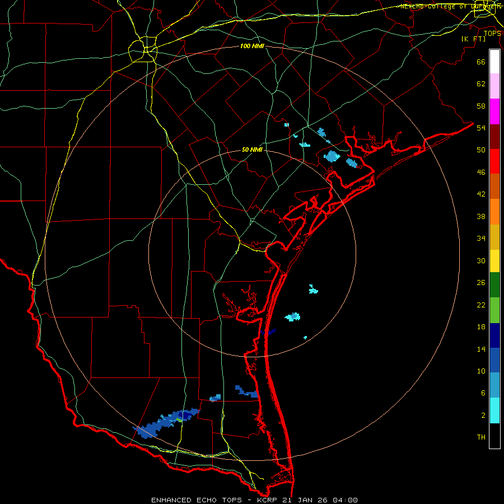Click the light pink 62 kft swatch
The image size is (504, 504).
click(494, 86)
